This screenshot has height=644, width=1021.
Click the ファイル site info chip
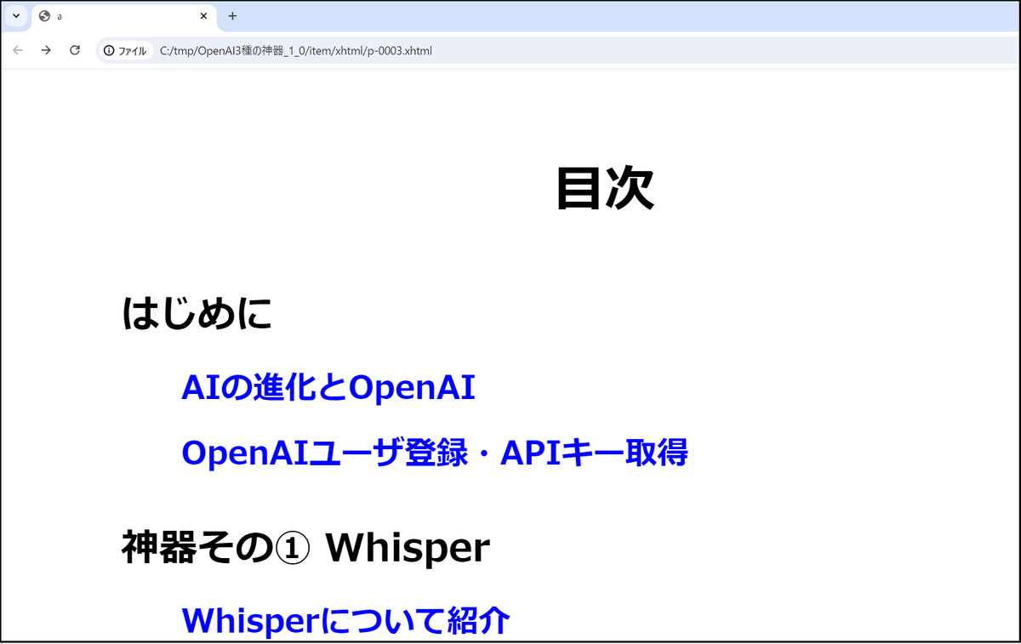(125, 51)
